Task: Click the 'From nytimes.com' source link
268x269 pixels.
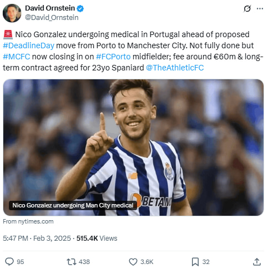Action: point(28,221)
